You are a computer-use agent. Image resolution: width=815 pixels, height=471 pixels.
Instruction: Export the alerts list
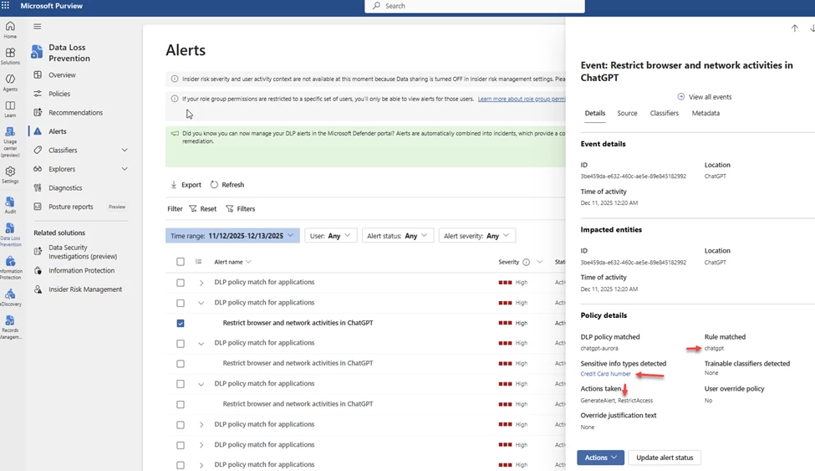[x=186, y=185]
